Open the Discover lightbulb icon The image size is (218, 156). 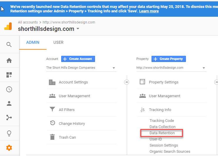pyautogui.click(x=9, y=133)
